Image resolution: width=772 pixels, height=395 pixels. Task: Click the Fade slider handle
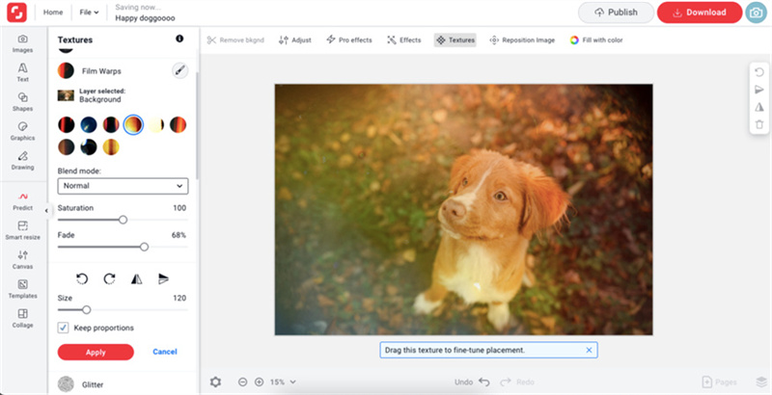point(145,247)
